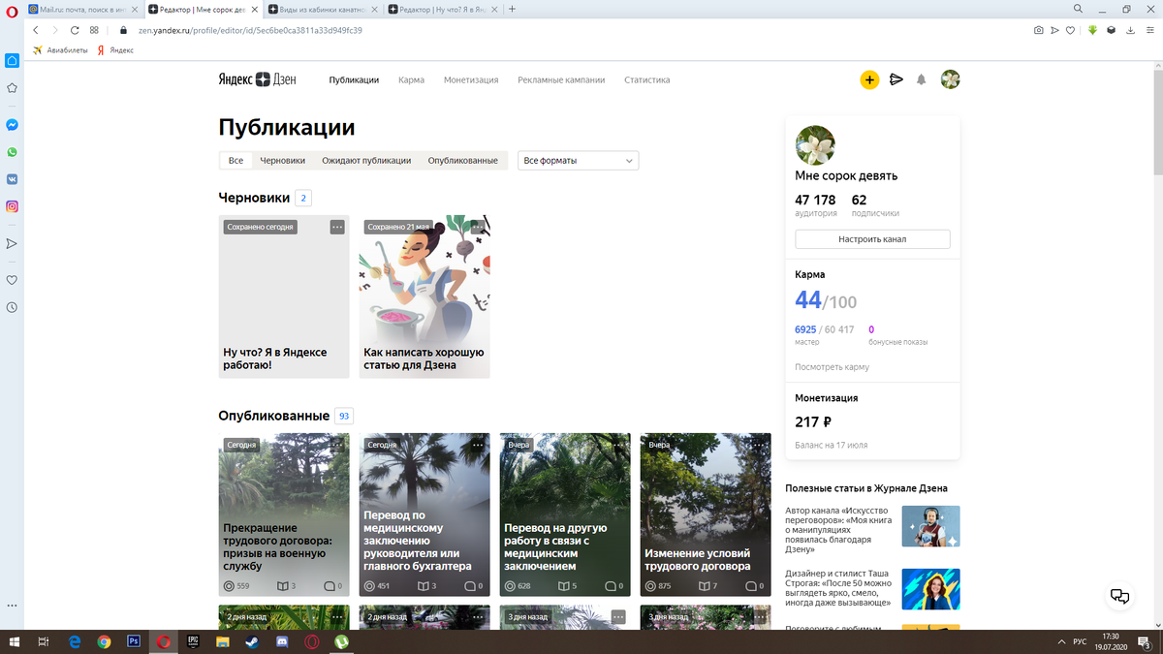Open the article about stylist Таша Строгая
This screenshot has height=654, width=1163.
point(872,589)
